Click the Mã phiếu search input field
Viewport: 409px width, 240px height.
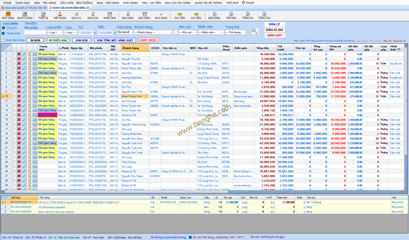[x=35, y=32]
